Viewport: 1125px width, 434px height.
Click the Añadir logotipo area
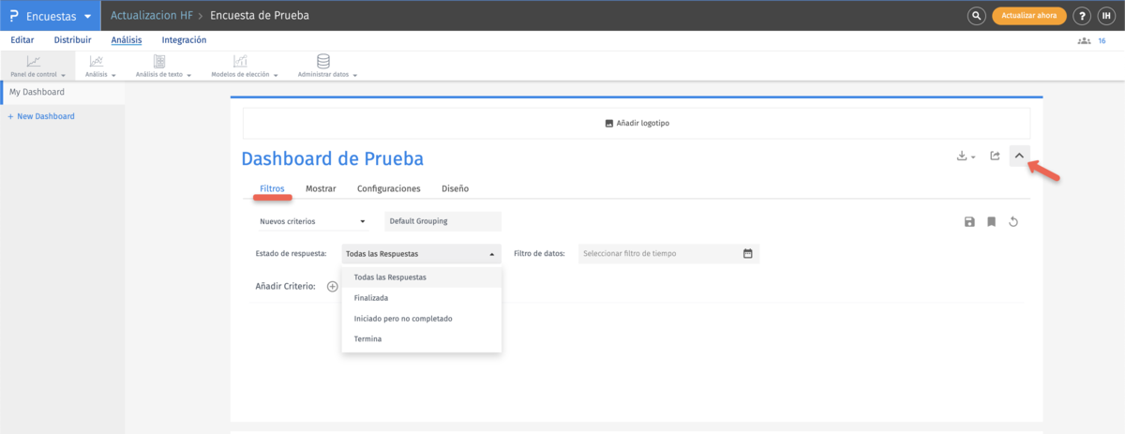point(637,124)
